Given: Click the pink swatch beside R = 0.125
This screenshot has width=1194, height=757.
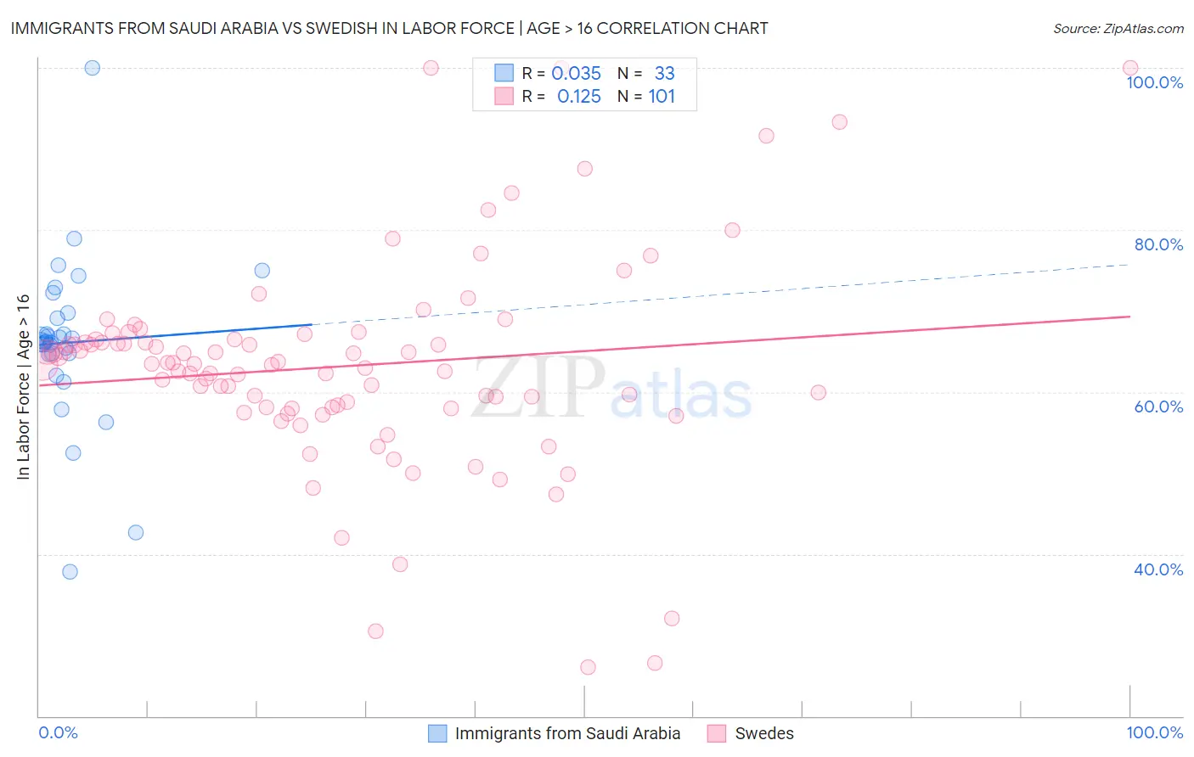Looking at the screenshot, I should point(504,96).
